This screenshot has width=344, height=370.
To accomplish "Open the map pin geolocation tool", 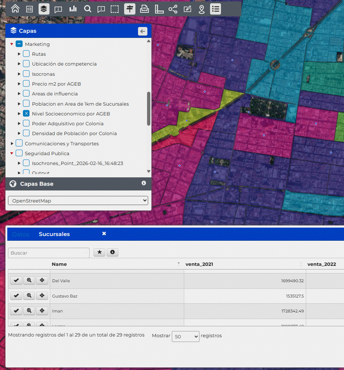I will (202, 9).
